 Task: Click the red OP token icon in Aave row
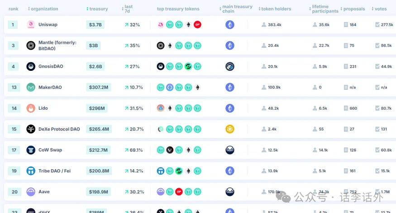coord(179,192)
